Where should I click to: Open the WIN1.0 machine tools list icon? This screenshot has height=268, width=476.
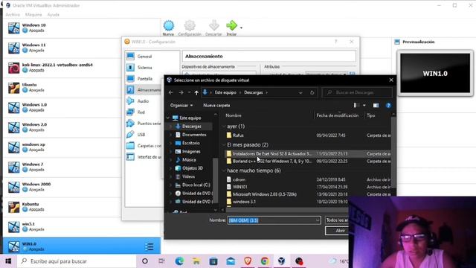coord(149,246)
